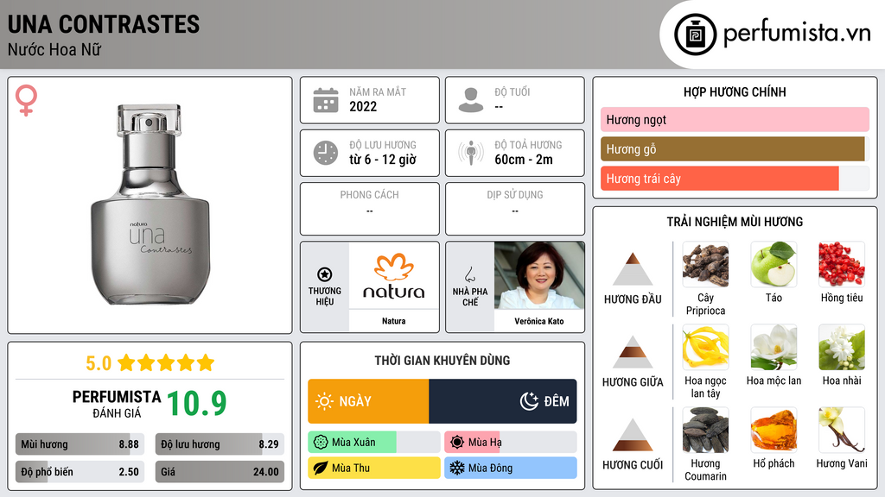Click the Hương cuối pyramid icon
The width and height of the screenshot is (885, 497).
pos(633,435)
